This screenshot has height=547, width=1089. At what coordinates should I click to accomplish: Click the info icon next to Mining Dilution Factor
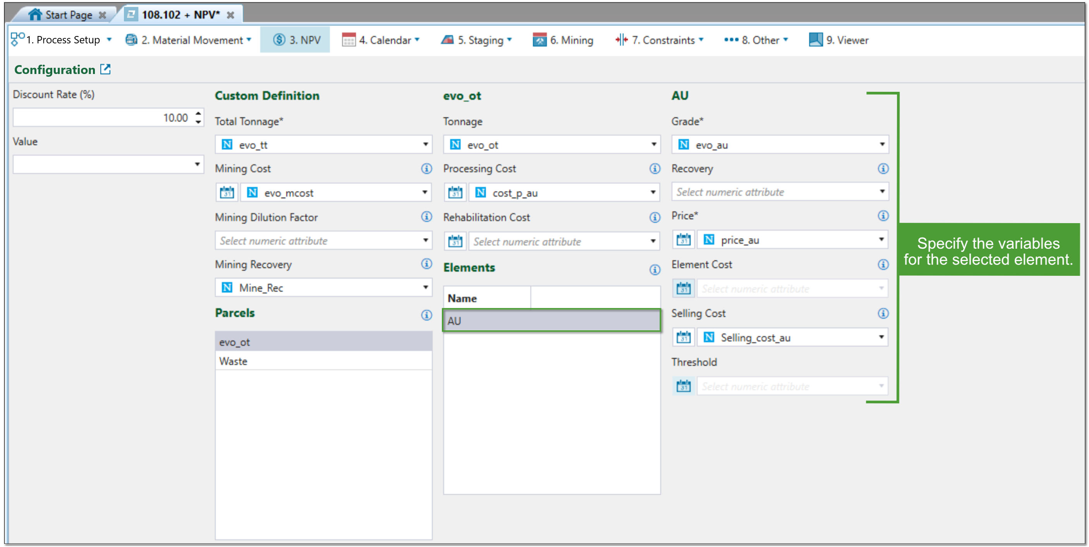426,217
